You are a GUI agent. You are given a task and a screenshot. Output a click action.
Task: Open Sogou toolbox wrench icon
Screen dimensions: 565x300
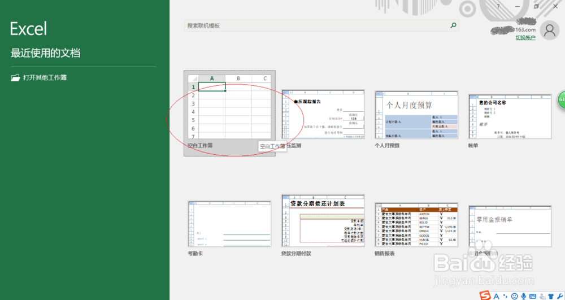click(560, 296)
